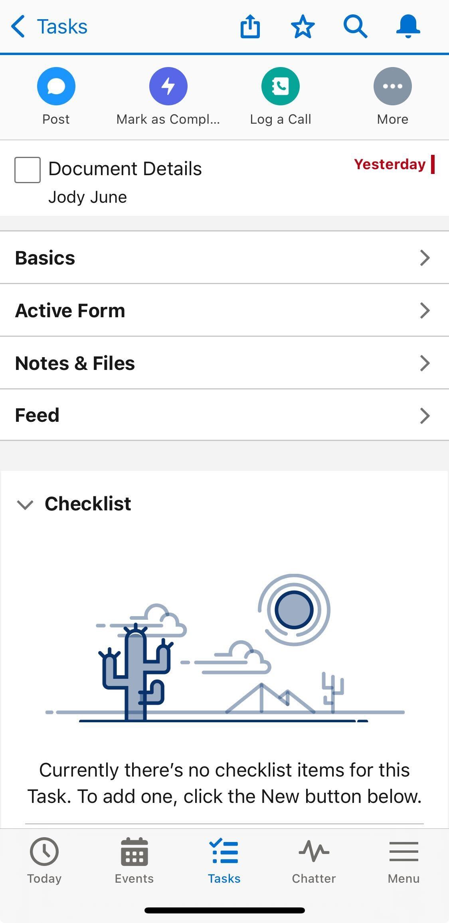This screenshot has width=449, height=923.
Task: Tap the Log a Call phone icon
Action: [x=281, y=86]
